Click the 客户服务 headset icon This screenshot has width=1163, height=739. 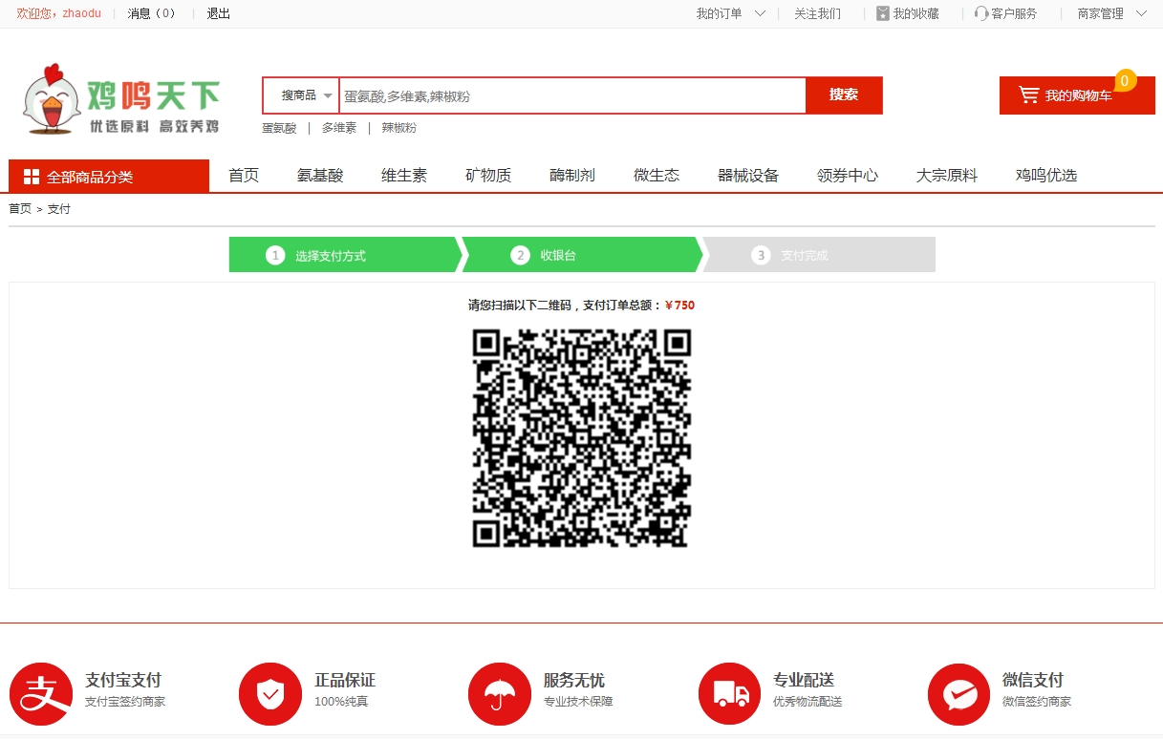click(x=980, y=13)
